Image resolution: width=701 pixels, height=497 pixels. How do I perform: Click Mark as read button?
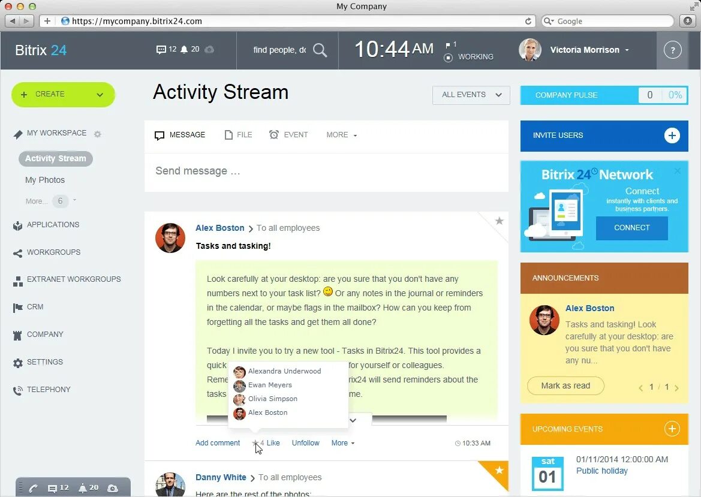coord(565,385)
